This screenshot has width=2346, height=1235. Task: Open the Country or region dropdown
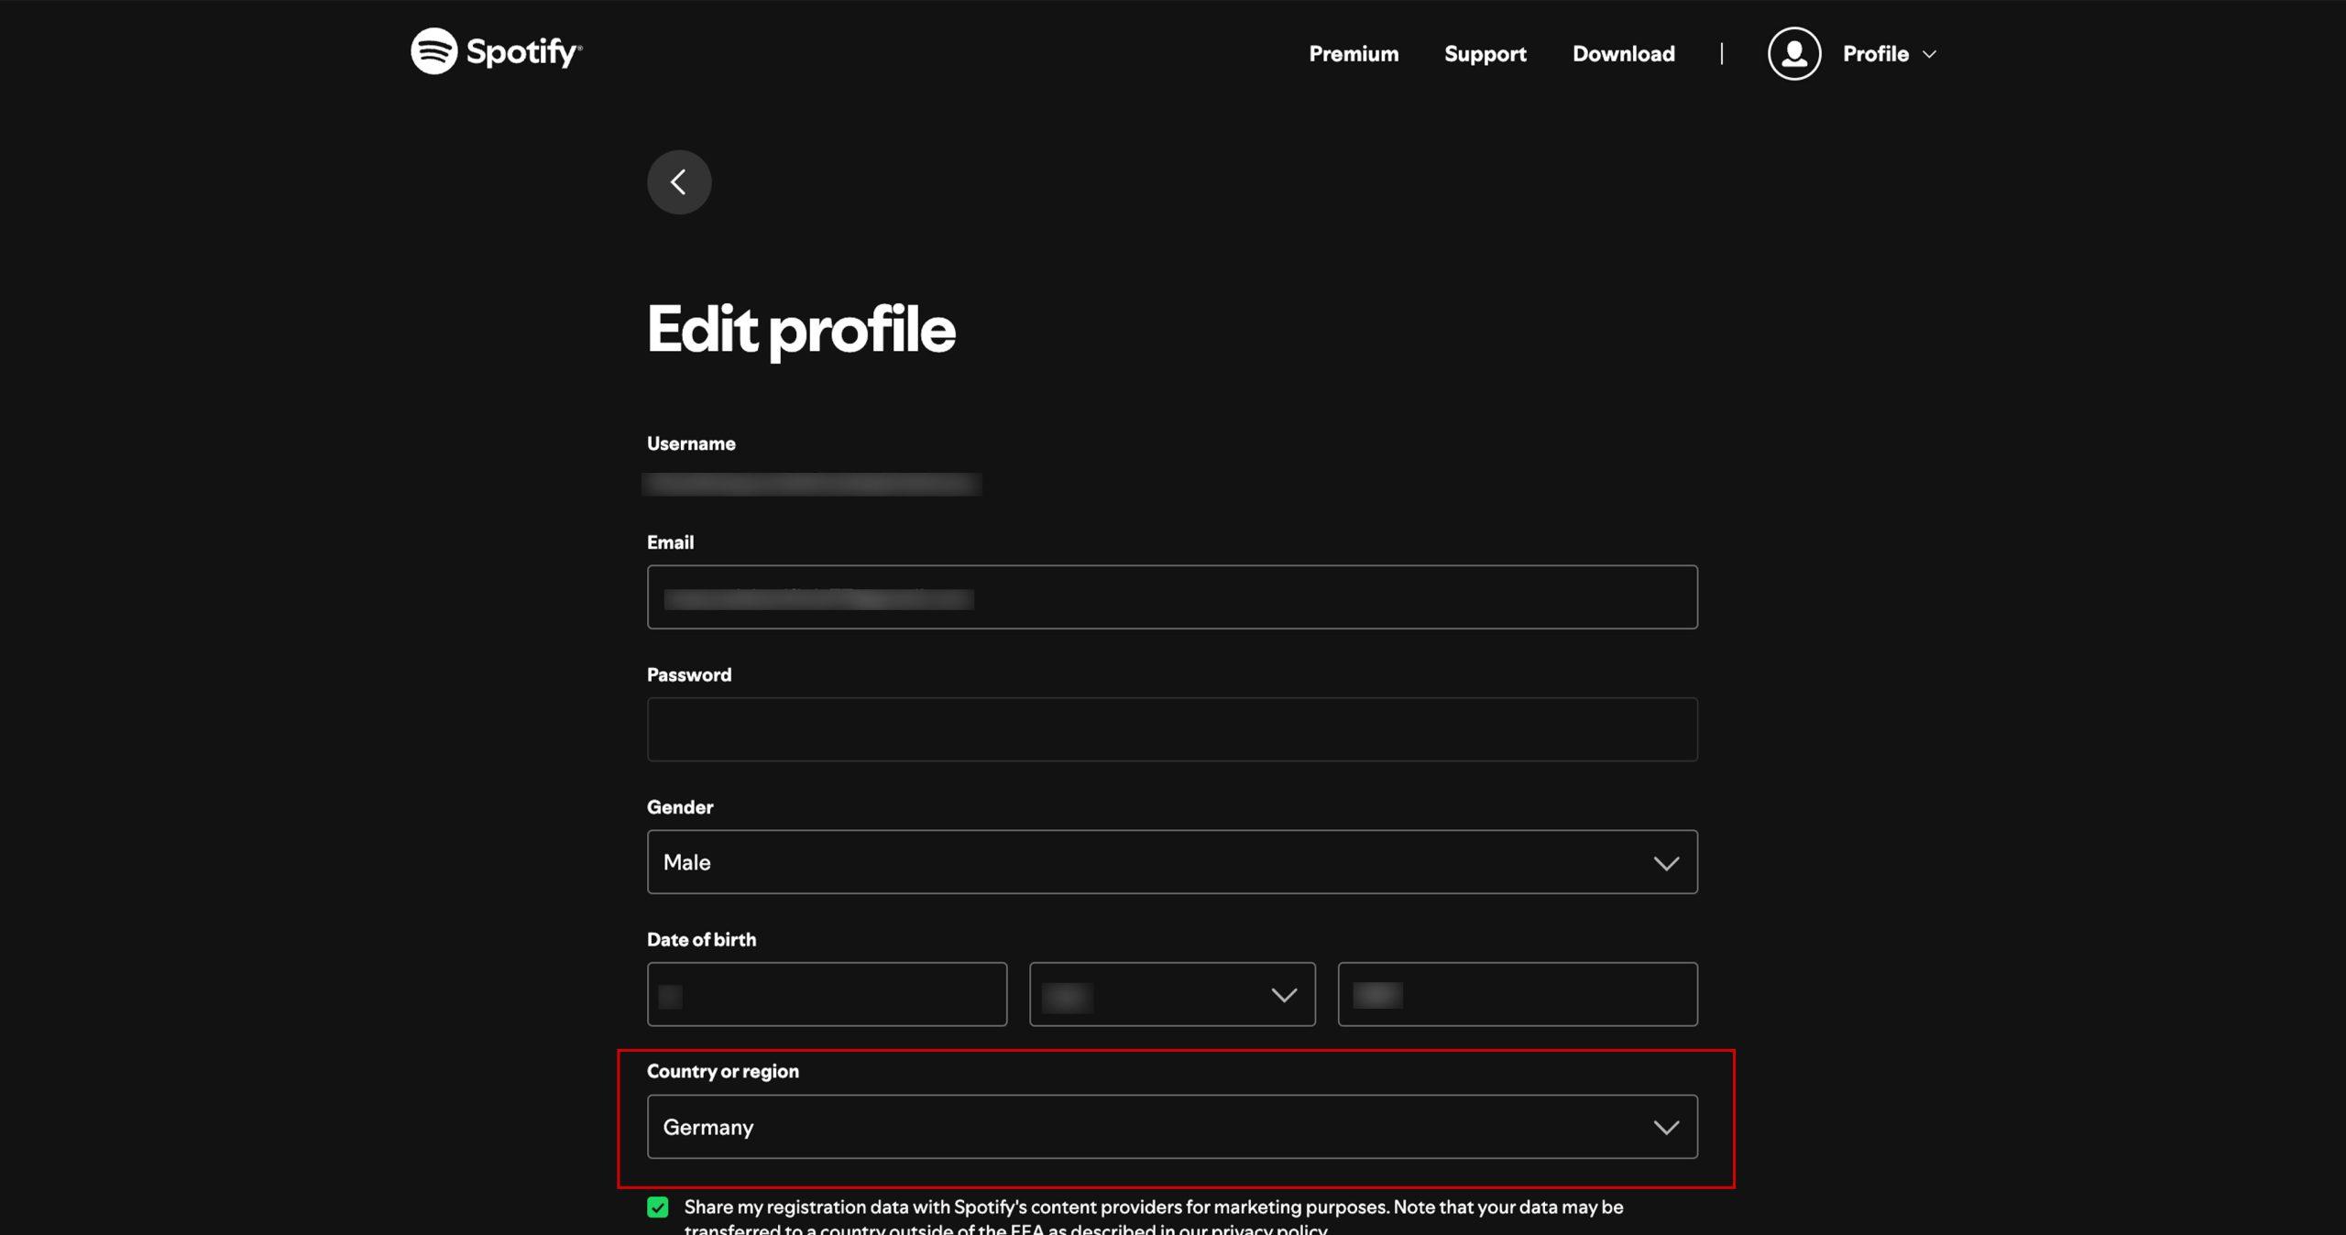click(1172, 1127)
